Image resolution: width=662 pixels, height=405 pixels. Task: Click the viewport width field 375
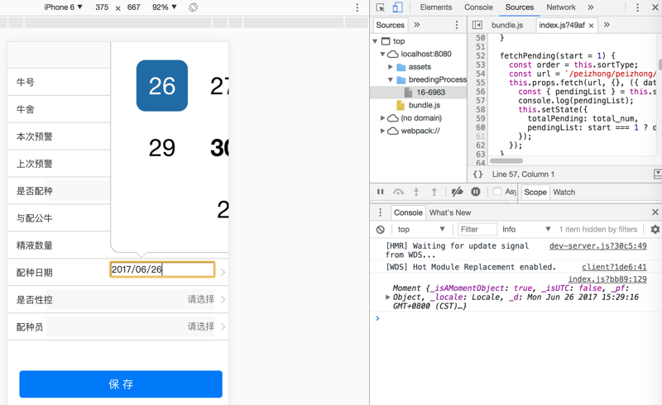coord(102,7)
